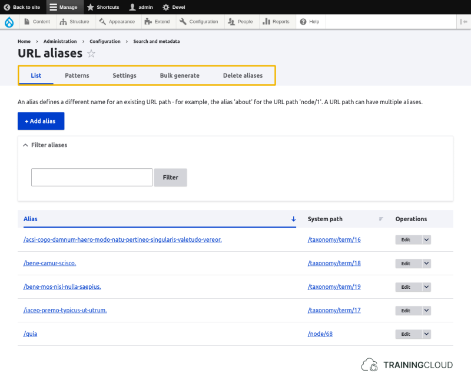This screenshot has height=390, width=471.
Task: Open the Shortcuts star menu
Action: click(103, 7)
